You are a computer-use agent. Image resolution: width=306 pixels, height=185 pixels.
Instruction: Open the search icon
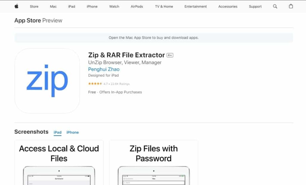click(275, 6)
